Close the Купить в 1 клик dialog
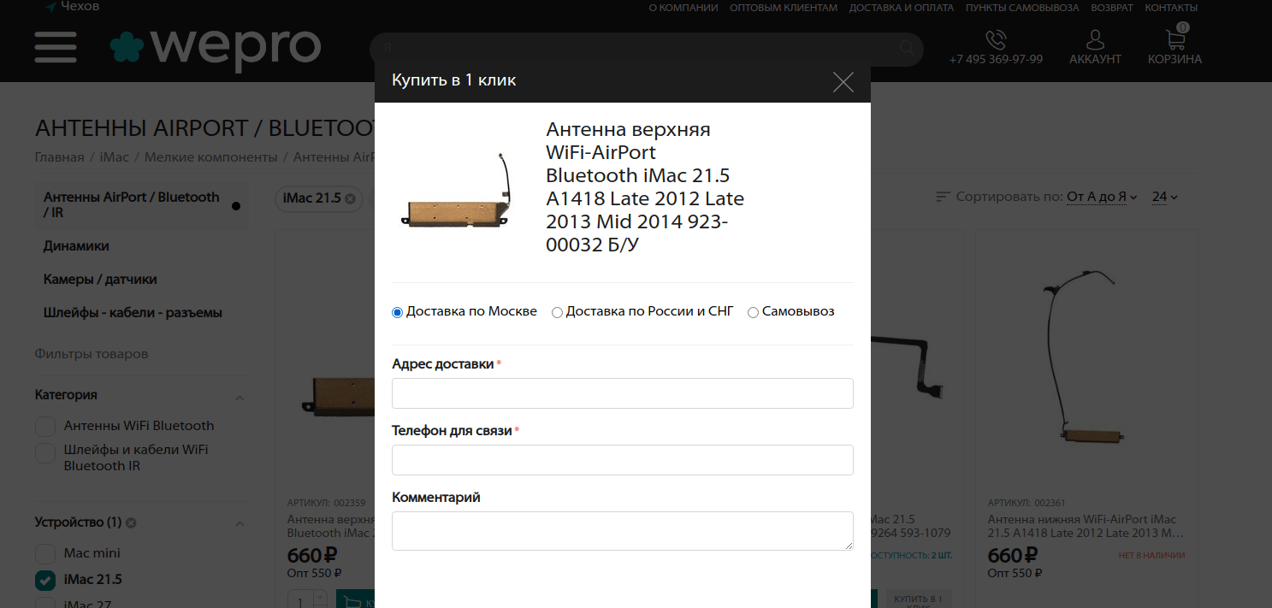Viewport: 1272px width, 608px height. click(x=843, y=81)
